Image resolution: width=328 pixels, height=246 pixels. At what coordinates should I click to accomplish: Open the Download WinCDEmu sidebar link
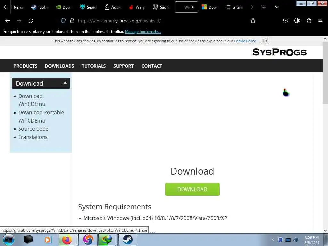(x=32, y=100)
